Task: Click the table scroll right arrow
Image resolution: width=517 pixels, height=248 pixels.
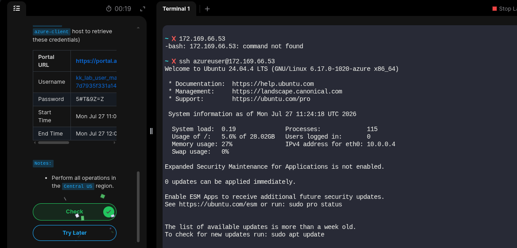Action: pos(114,143)
